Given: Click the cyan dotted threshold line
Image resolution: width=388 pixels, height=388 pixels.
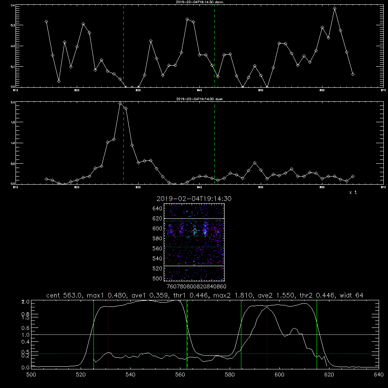Looking at the screenshot, I should pyautogui.click(x=205, y=353).
